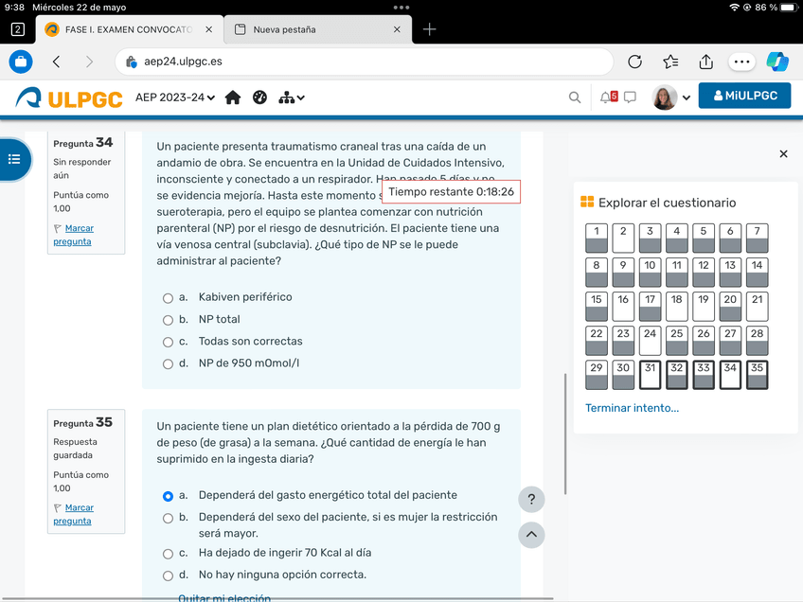This screenshot has width=803, height=602.
Task: Open the favorites star icon
Action: pos(670,62)
